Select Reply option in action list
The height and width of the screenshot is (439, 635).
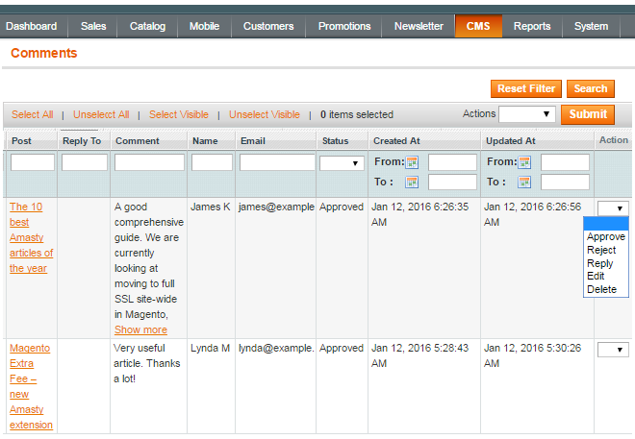click(x=600, y=263)
